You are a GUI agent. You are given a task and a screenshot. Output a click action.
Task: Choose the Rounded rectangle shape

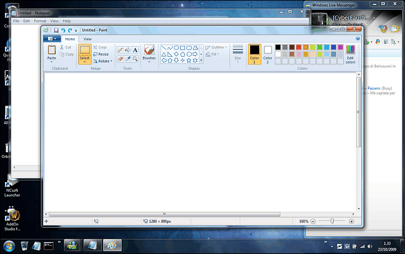click(x=189, y=48)
